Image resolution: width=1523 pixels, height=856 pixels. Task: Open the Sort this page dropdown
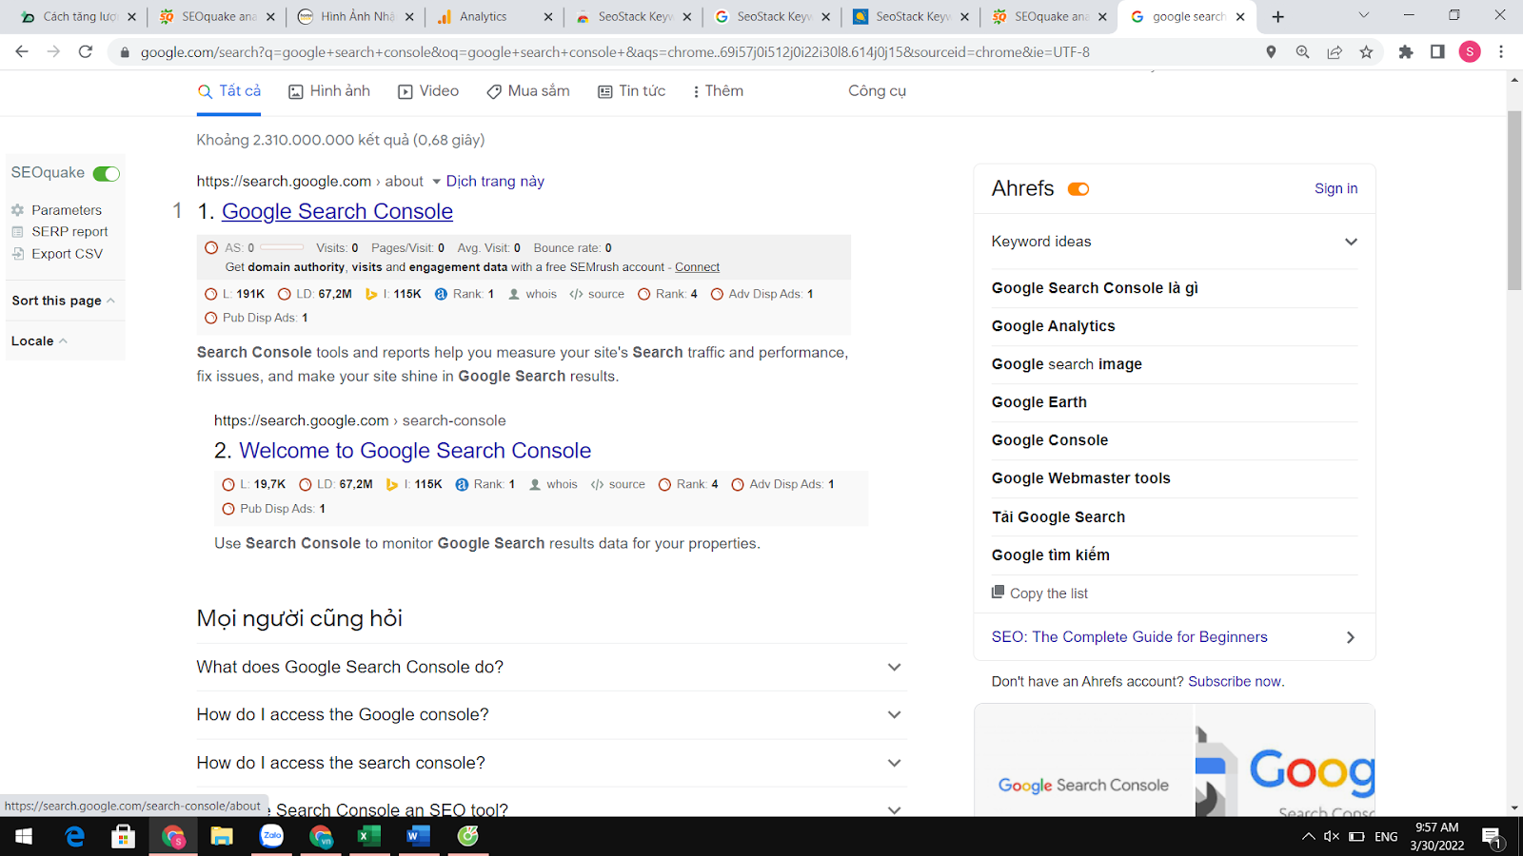click(63, 301)
